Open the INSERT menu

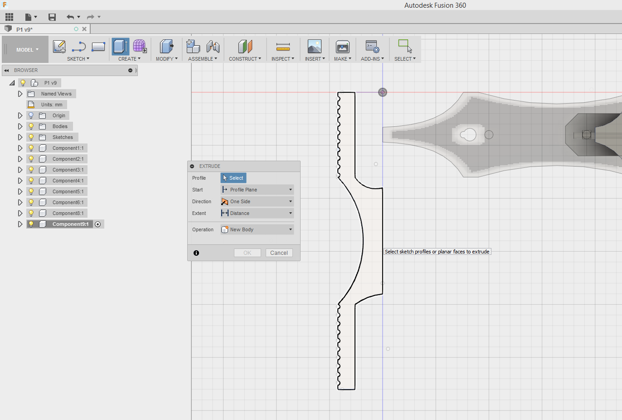click(315, 59)
